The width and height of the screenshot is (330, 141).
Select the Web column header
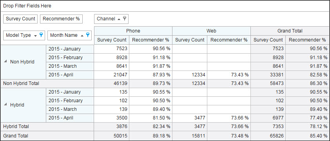coord(211,31)
